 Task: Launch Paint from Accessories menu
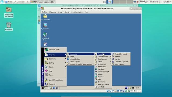tap(103, 79)
